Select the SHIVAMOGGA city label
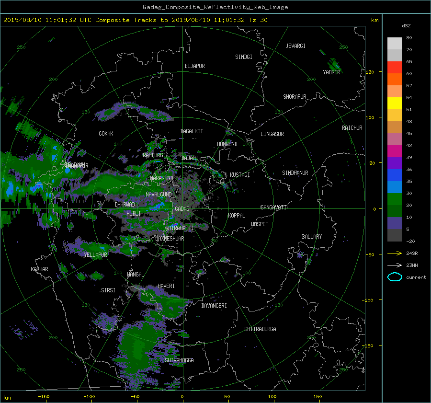 (x=179, y=360)
